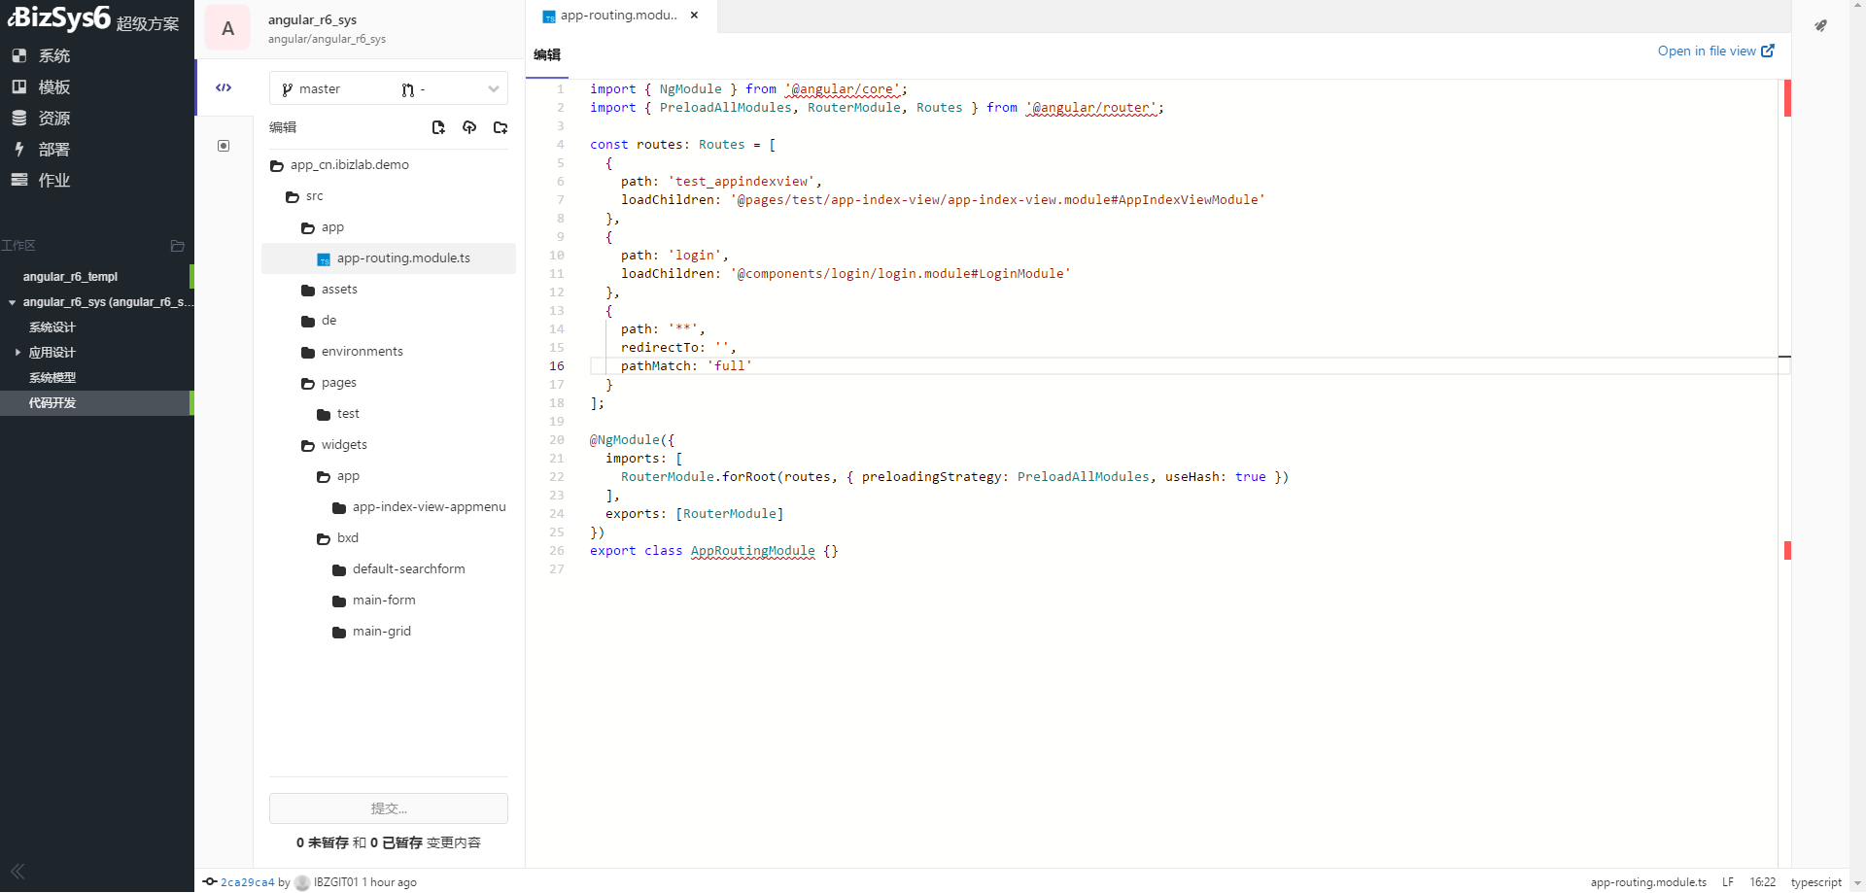Click the upload file icon

tap(469, 127)
